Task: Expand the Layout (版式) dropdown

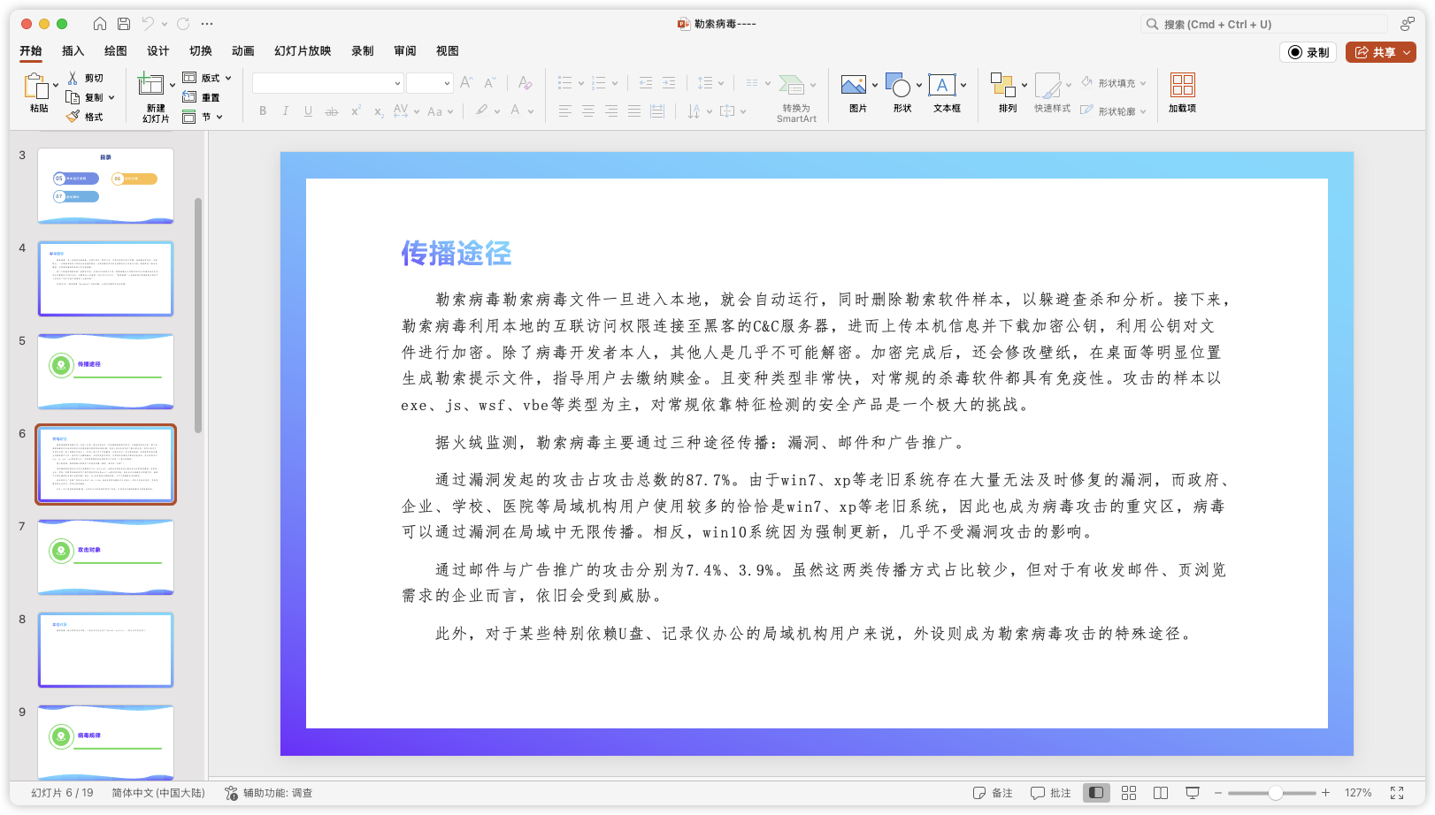Action: [x=208, y=78]
